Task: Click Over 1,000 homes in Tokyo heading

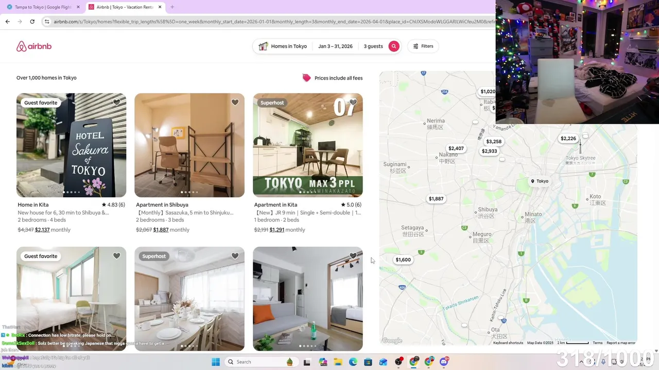Action: tap(46, 78)
